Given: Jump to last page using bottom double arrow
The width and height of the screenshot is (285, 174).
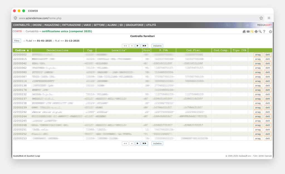Looking at the screenshot, I should pyautogui.click(x=144, y=143).
